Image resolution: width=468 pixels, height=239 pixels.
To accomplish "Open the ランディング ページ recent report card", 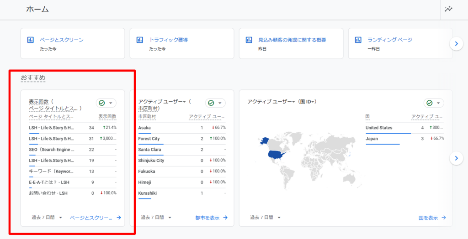I will tap(400, 43).
